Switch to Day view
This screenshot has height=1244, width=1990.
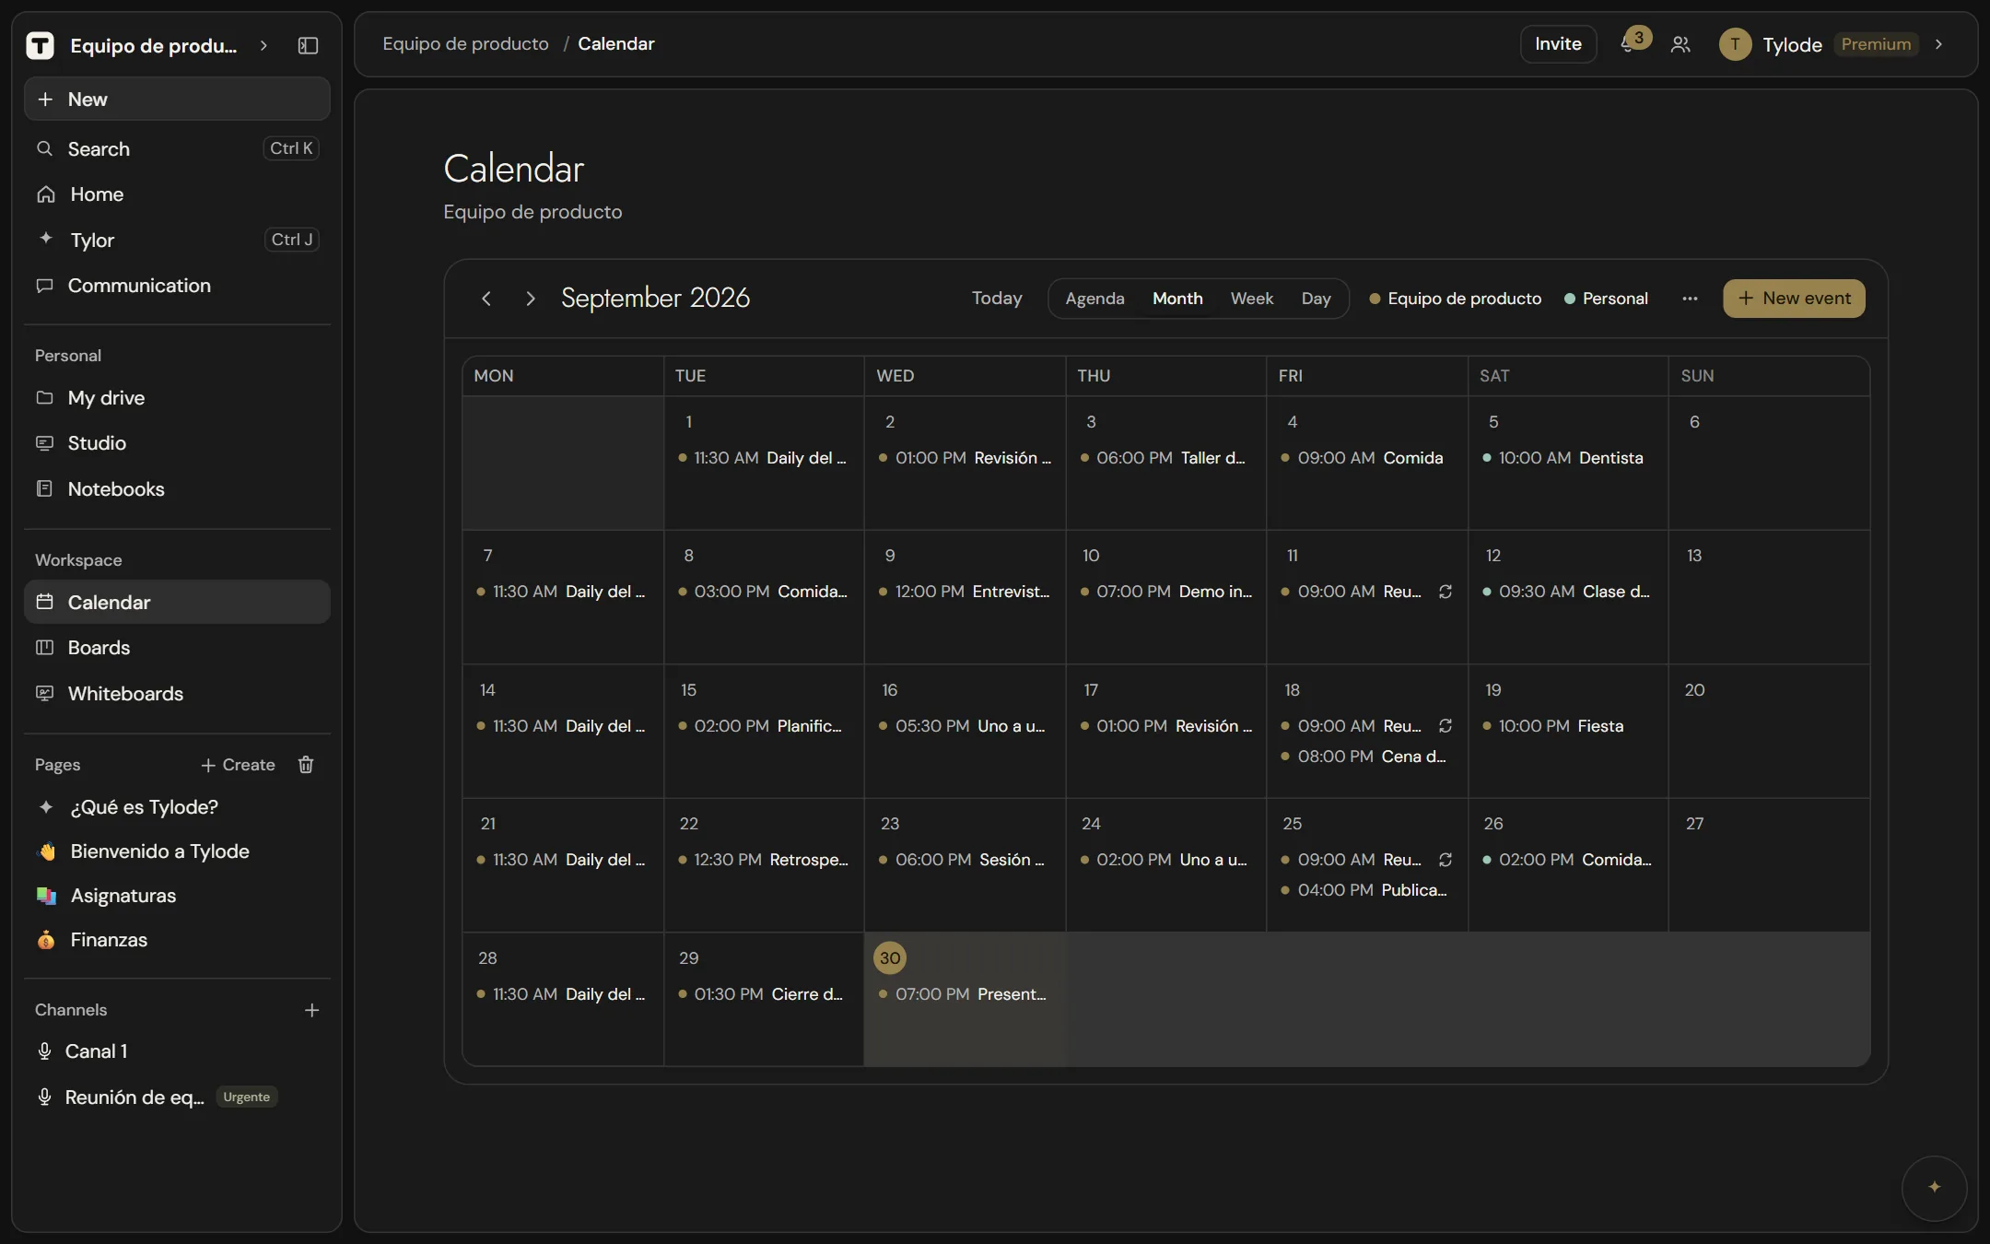coord(1316,299)
